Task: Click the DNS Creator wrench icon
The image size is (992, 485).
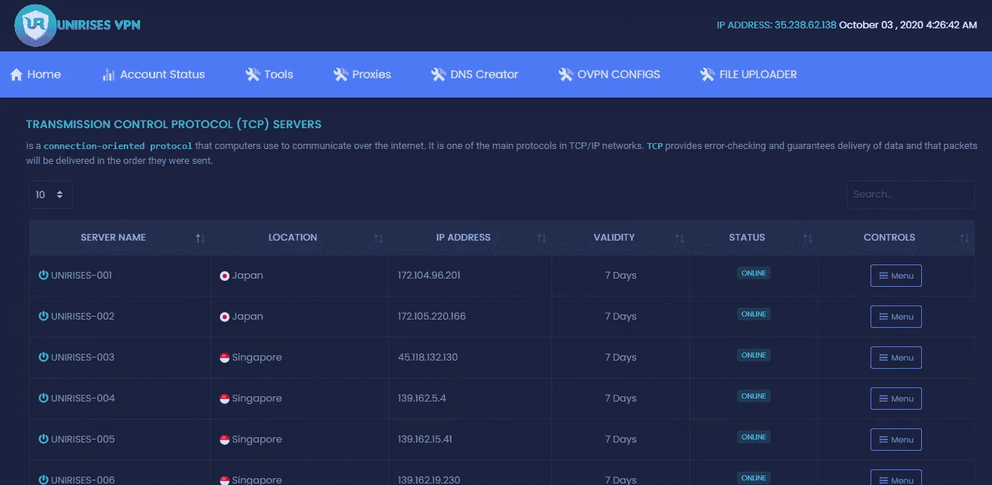Action: [x=438, y=75]
